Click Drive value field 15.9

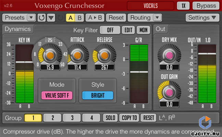point(50,67)
